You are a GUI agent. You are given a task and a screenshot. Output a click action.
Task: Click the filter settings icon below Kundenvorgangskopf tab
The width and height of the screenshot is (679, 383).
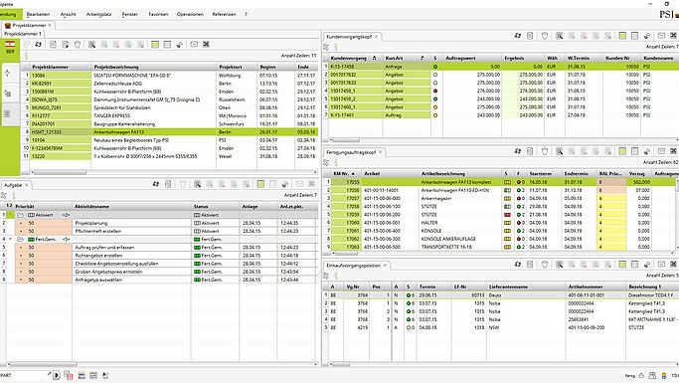tap(326, 47)
